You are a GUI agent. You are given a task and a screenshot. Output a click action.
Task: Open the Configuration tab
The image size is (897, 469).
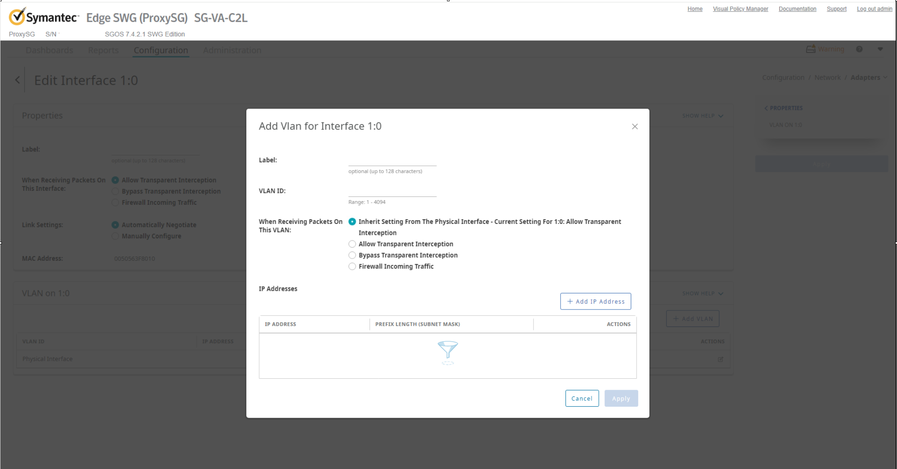pos(161,50)
